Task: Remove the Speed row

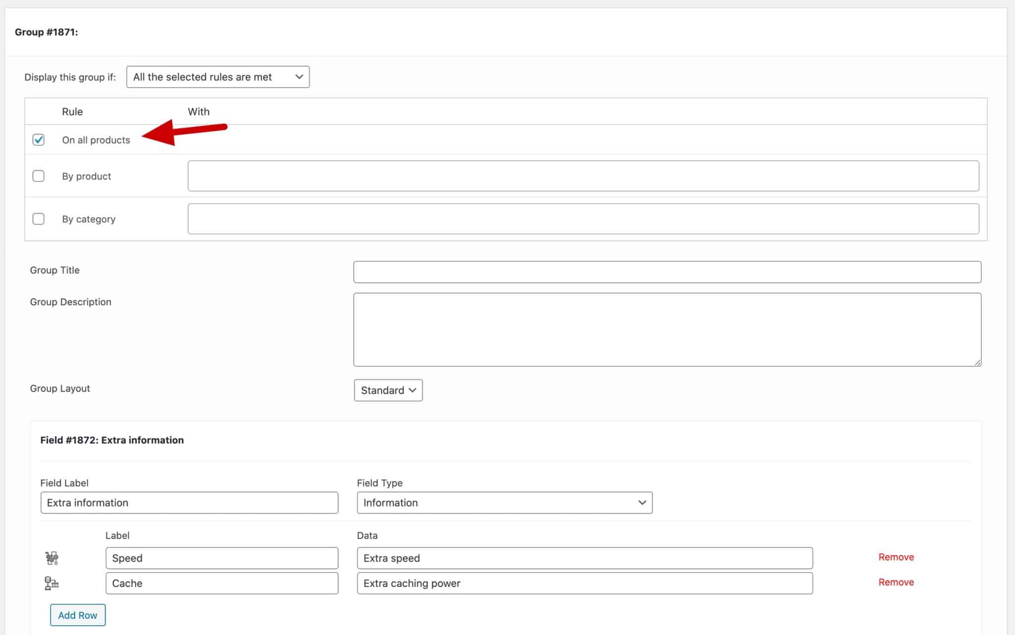Action: pyautogui.click(x=896, y=557)
